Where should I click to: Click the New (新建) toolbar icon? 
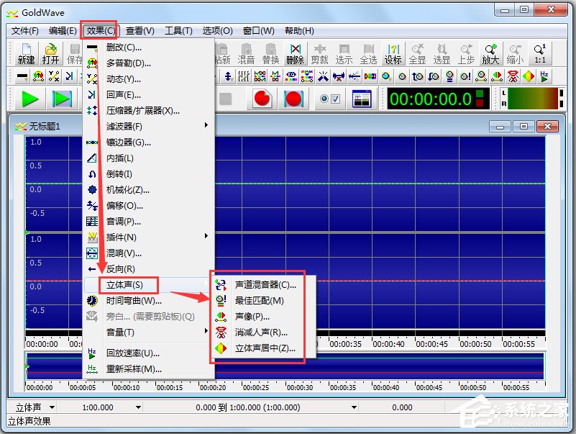pos(26,53)
